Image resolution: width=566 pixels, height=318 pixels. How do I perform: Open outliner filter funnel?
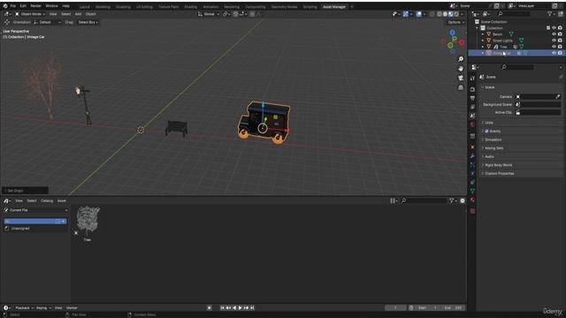[551, 14]
